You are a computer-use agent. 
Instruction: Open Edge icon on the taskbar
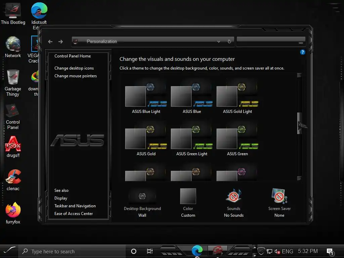pos(197,251)
